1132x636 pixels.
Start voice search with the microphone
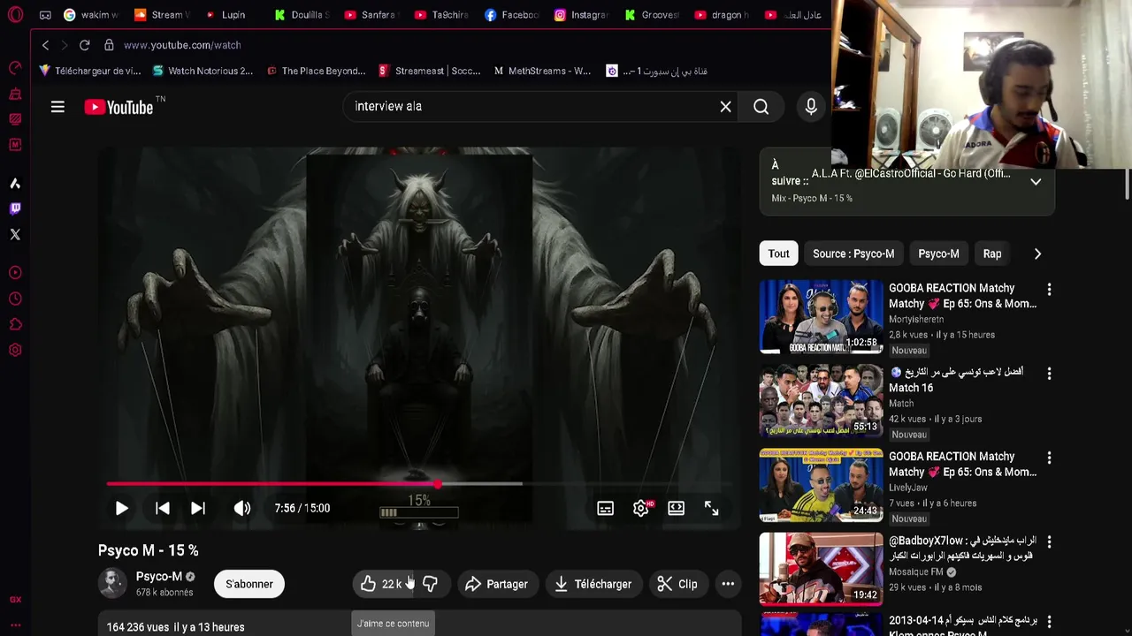point(811,107)
